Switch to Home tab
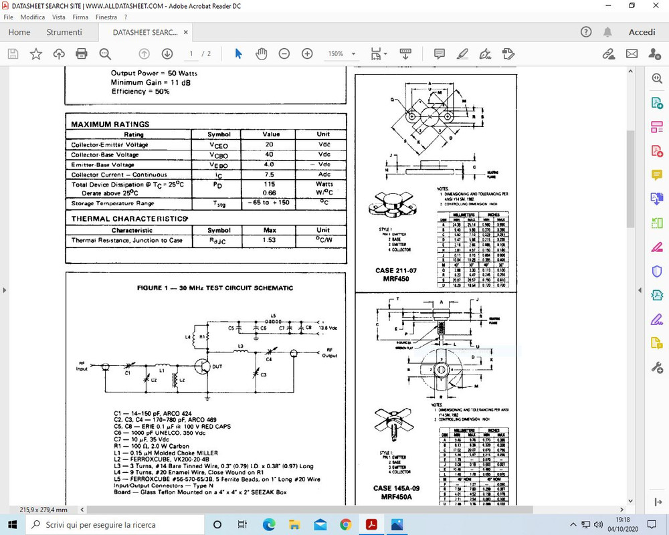 tap(19, 32)
